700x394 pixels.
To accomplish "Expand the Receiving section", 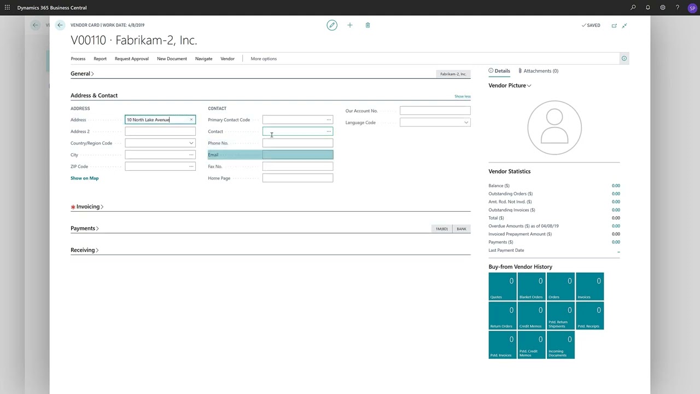I will [x=85, y=250].
